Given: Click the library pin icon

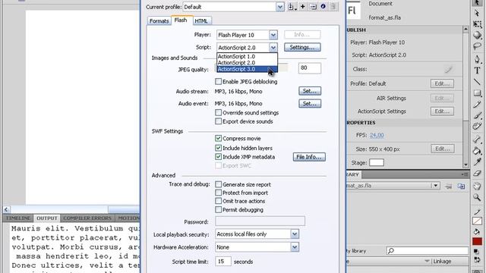Looking at the screenshot, I should 448,186.
